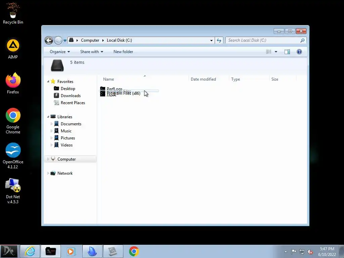
Task: Open the address bar previous locations dropdown
Action: click(x=211, y=40)
